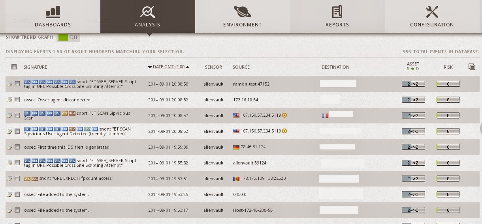Open the Configuration wrench icon
This screenshot has width=482, height=224.
click(x=432, y=12)
